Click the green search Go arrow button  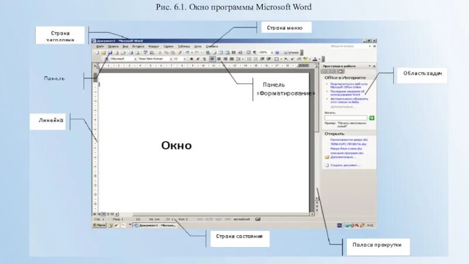[372, 118]
